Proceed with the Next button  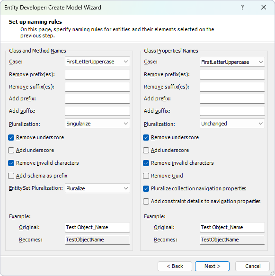(x=212, y=266)
